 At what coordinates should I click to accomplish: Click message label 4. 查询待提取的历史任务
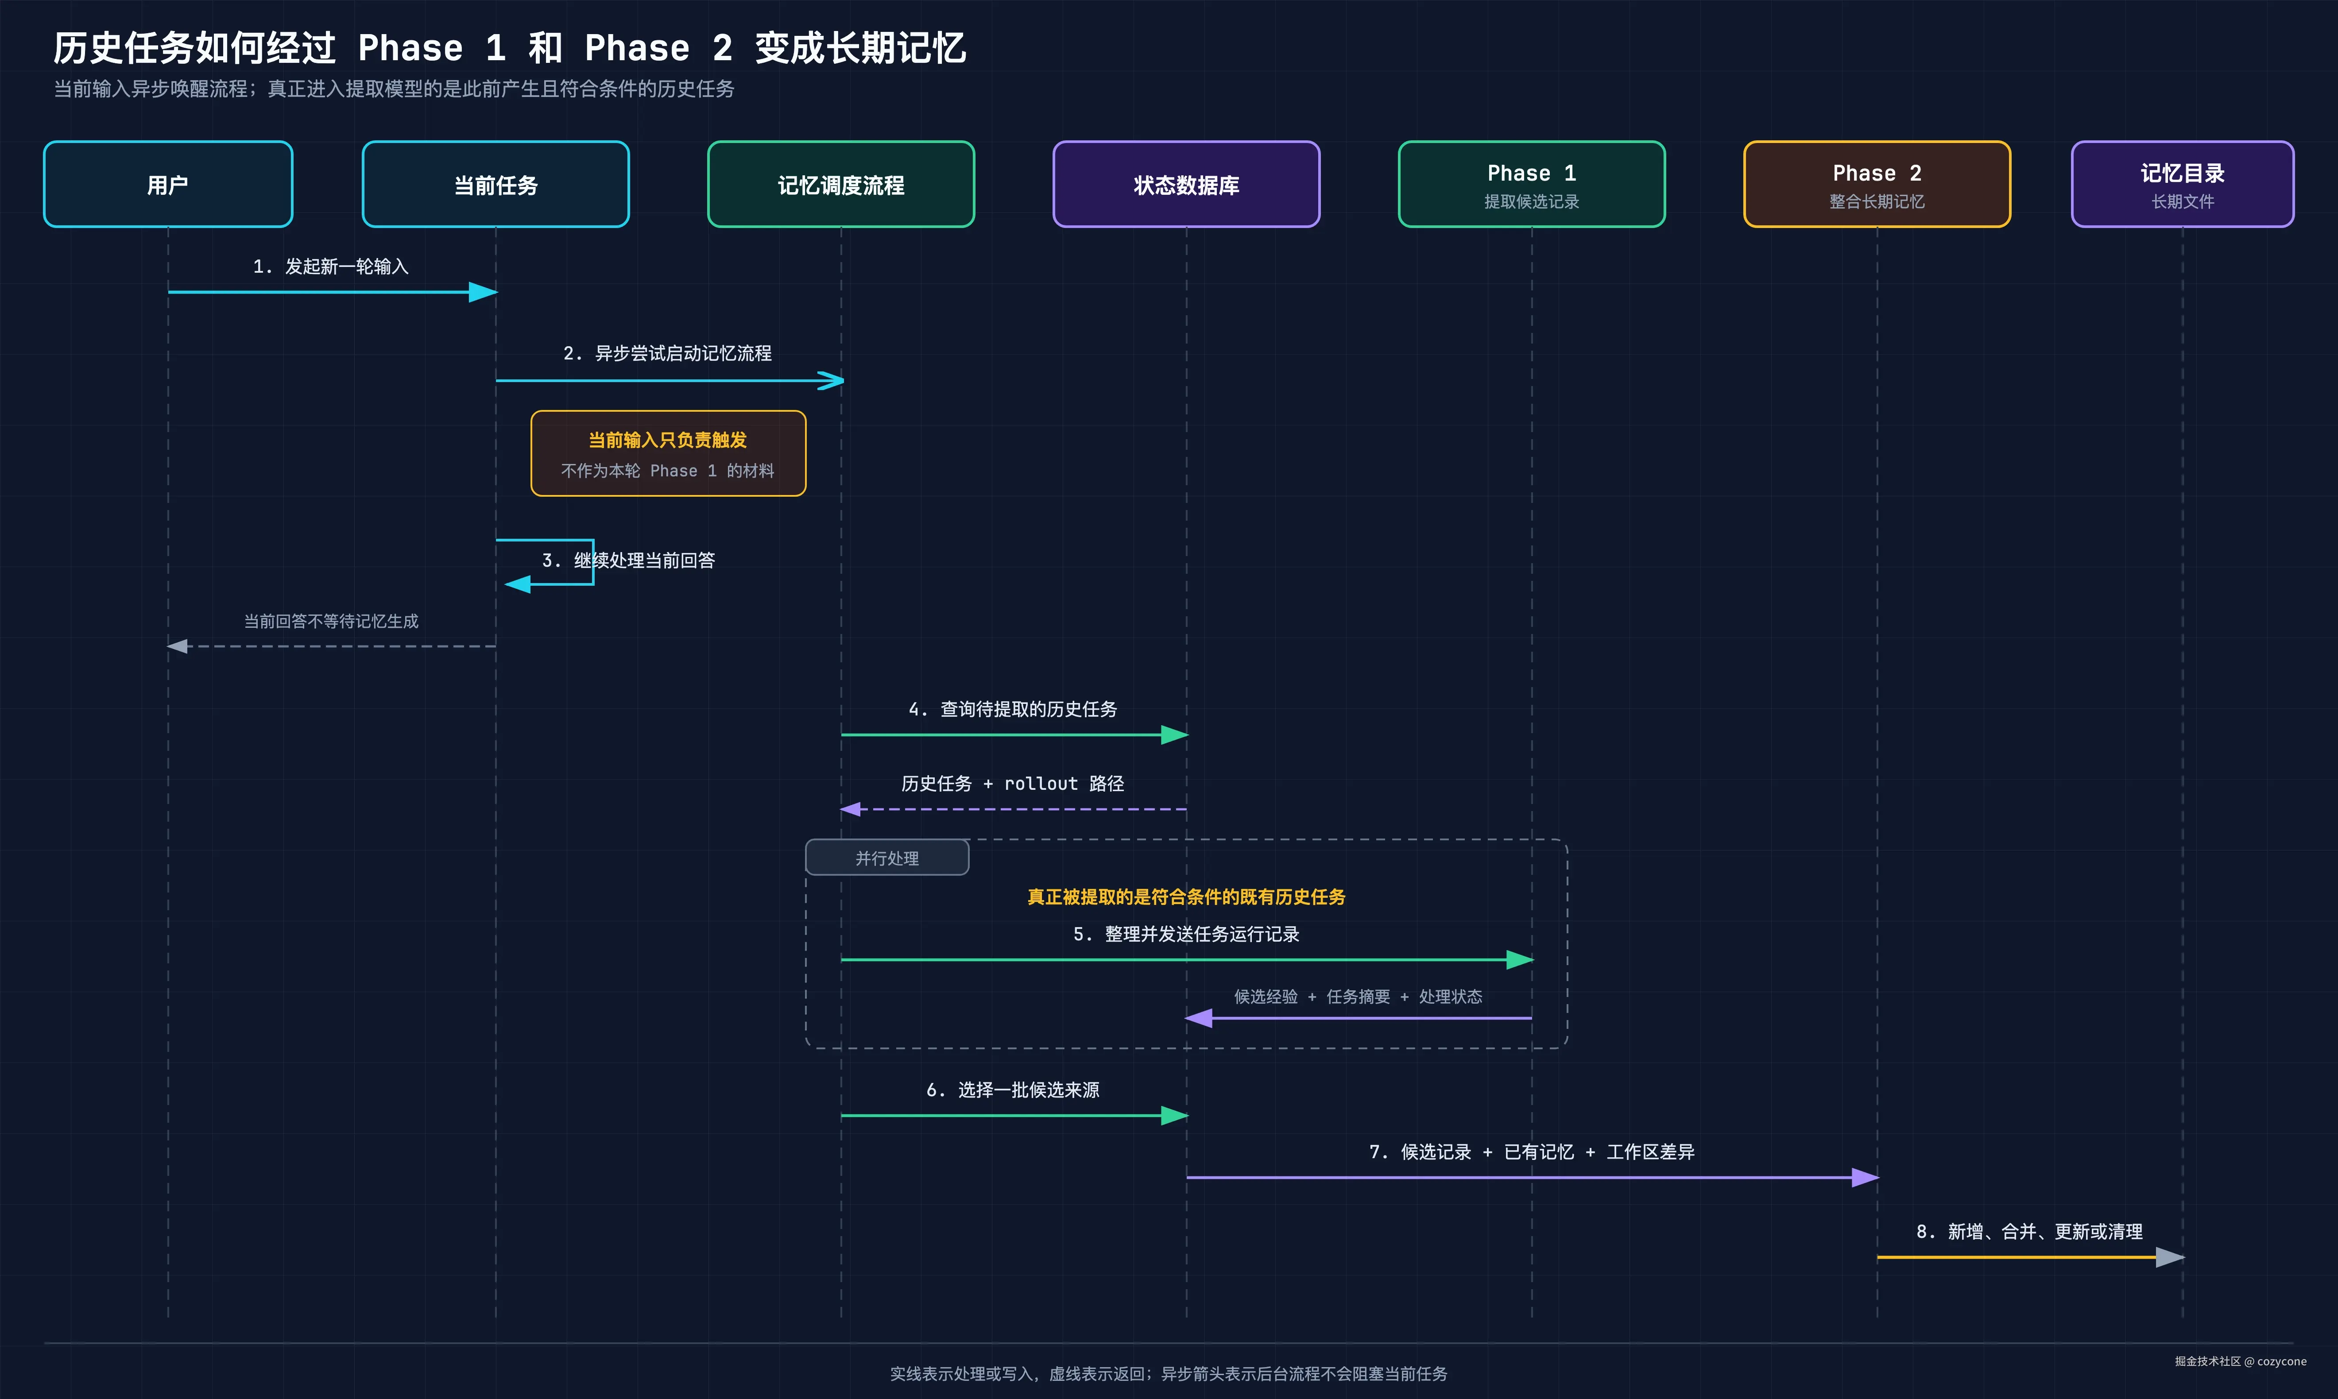[1013, 709]
